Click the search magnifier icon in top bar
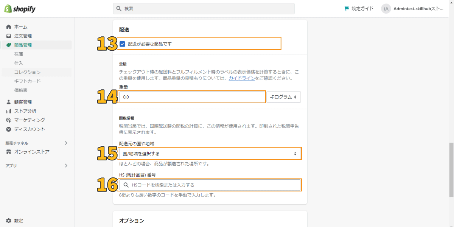Screen dimensions: 454x227 click(x=119, y=8)
